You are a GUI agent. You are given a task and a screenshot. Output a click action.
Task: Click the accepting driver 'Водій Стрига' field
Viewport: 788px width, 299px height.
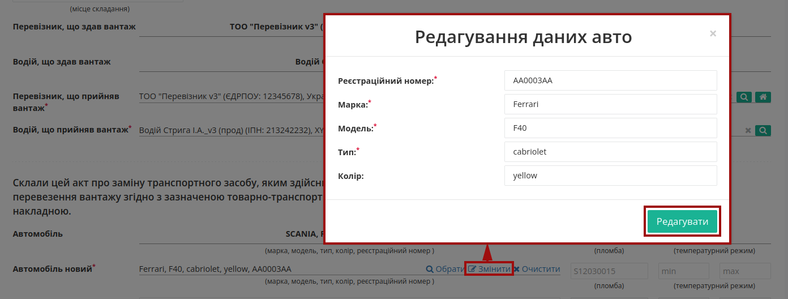[x=231, y=130]
